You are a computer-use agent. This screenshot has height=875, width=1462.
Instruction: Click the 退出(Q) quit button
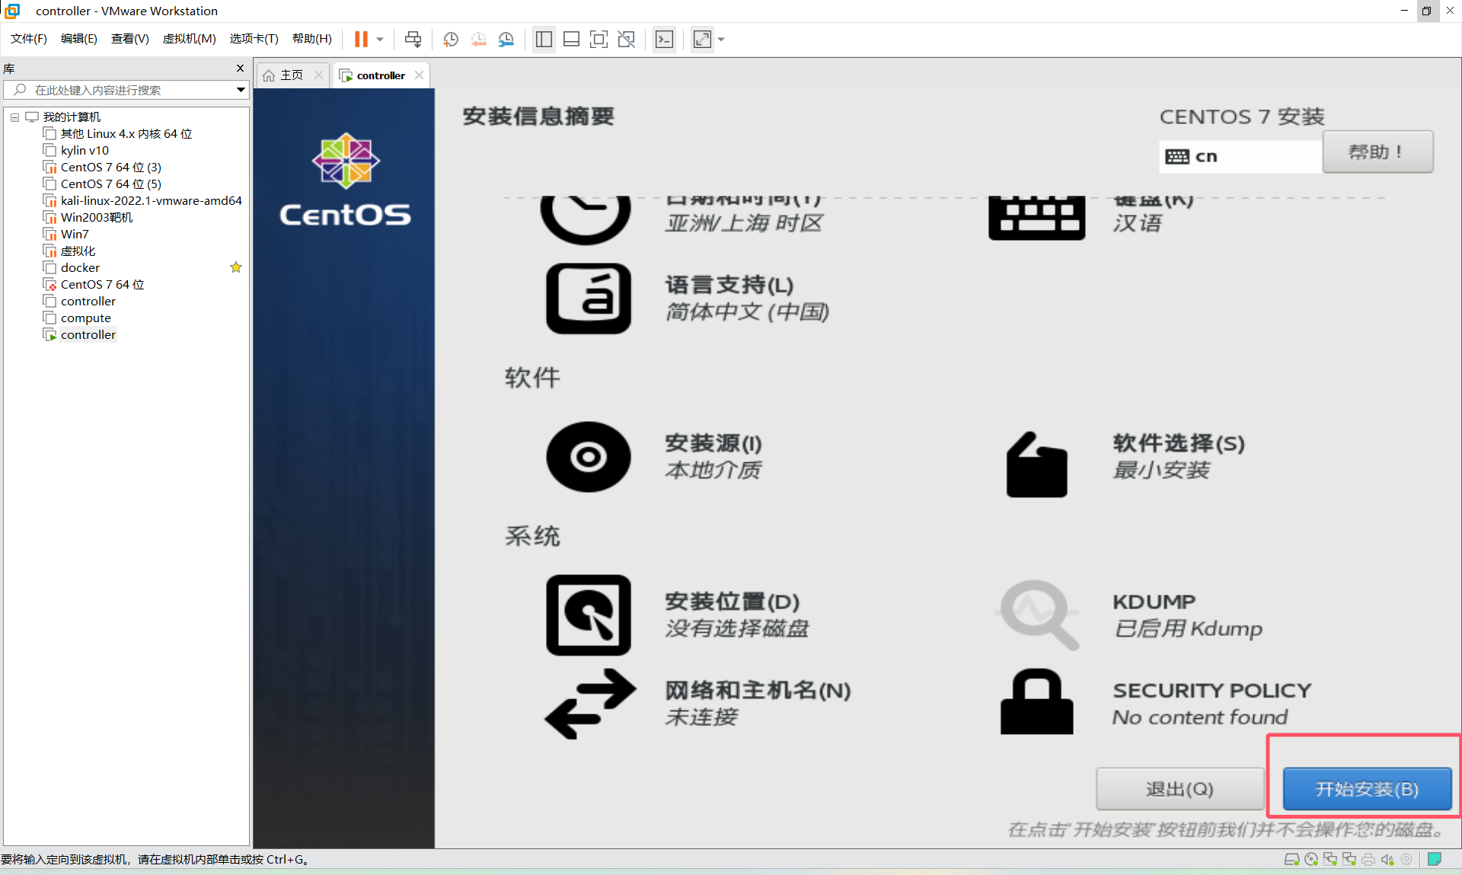point(1179,788)
